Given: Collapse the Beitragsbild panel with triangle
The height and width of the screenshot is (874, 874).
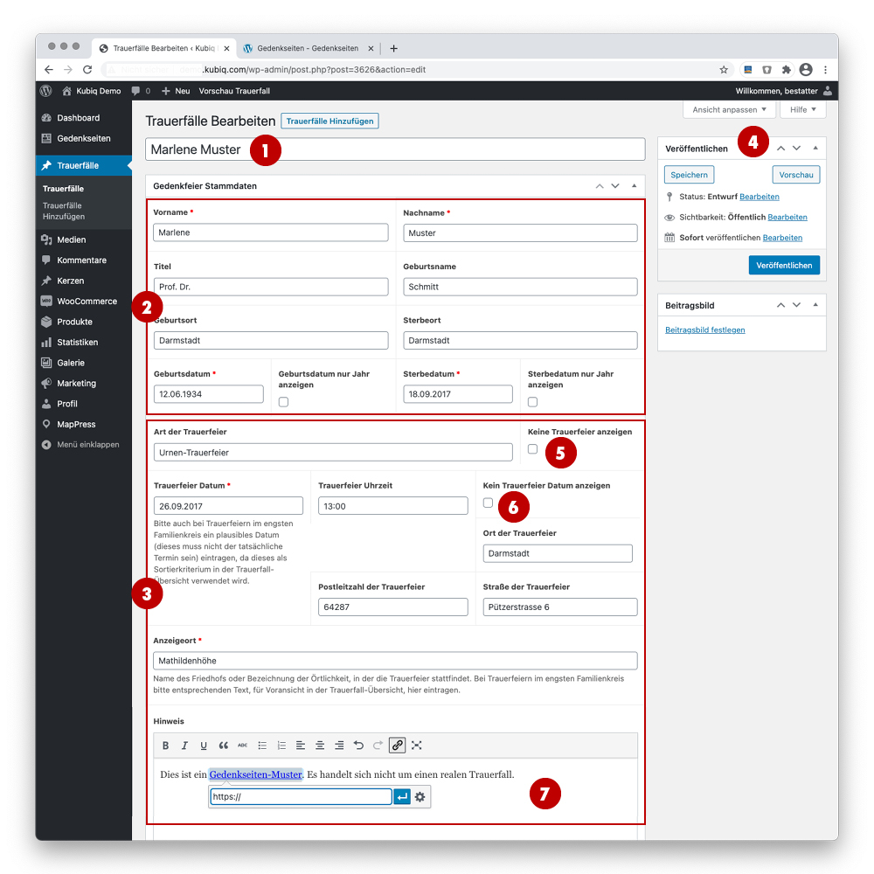Looking at the screenshot, I should tap(815, 305).
